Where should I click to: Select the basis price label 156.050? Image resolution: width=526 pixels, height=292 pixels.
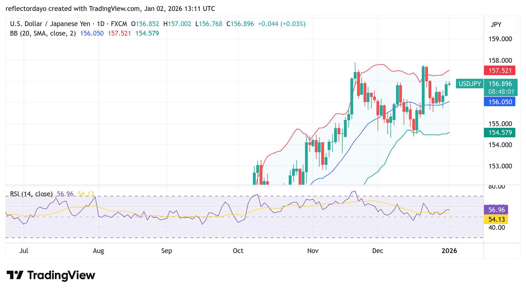(x=500, y=102)
